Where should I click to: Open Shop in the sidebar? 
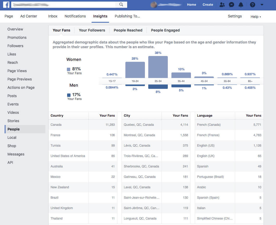(12, 146)
